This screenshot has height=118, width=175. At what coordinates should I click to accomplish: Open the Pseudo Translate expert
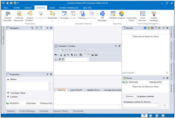tap(8, 16)
